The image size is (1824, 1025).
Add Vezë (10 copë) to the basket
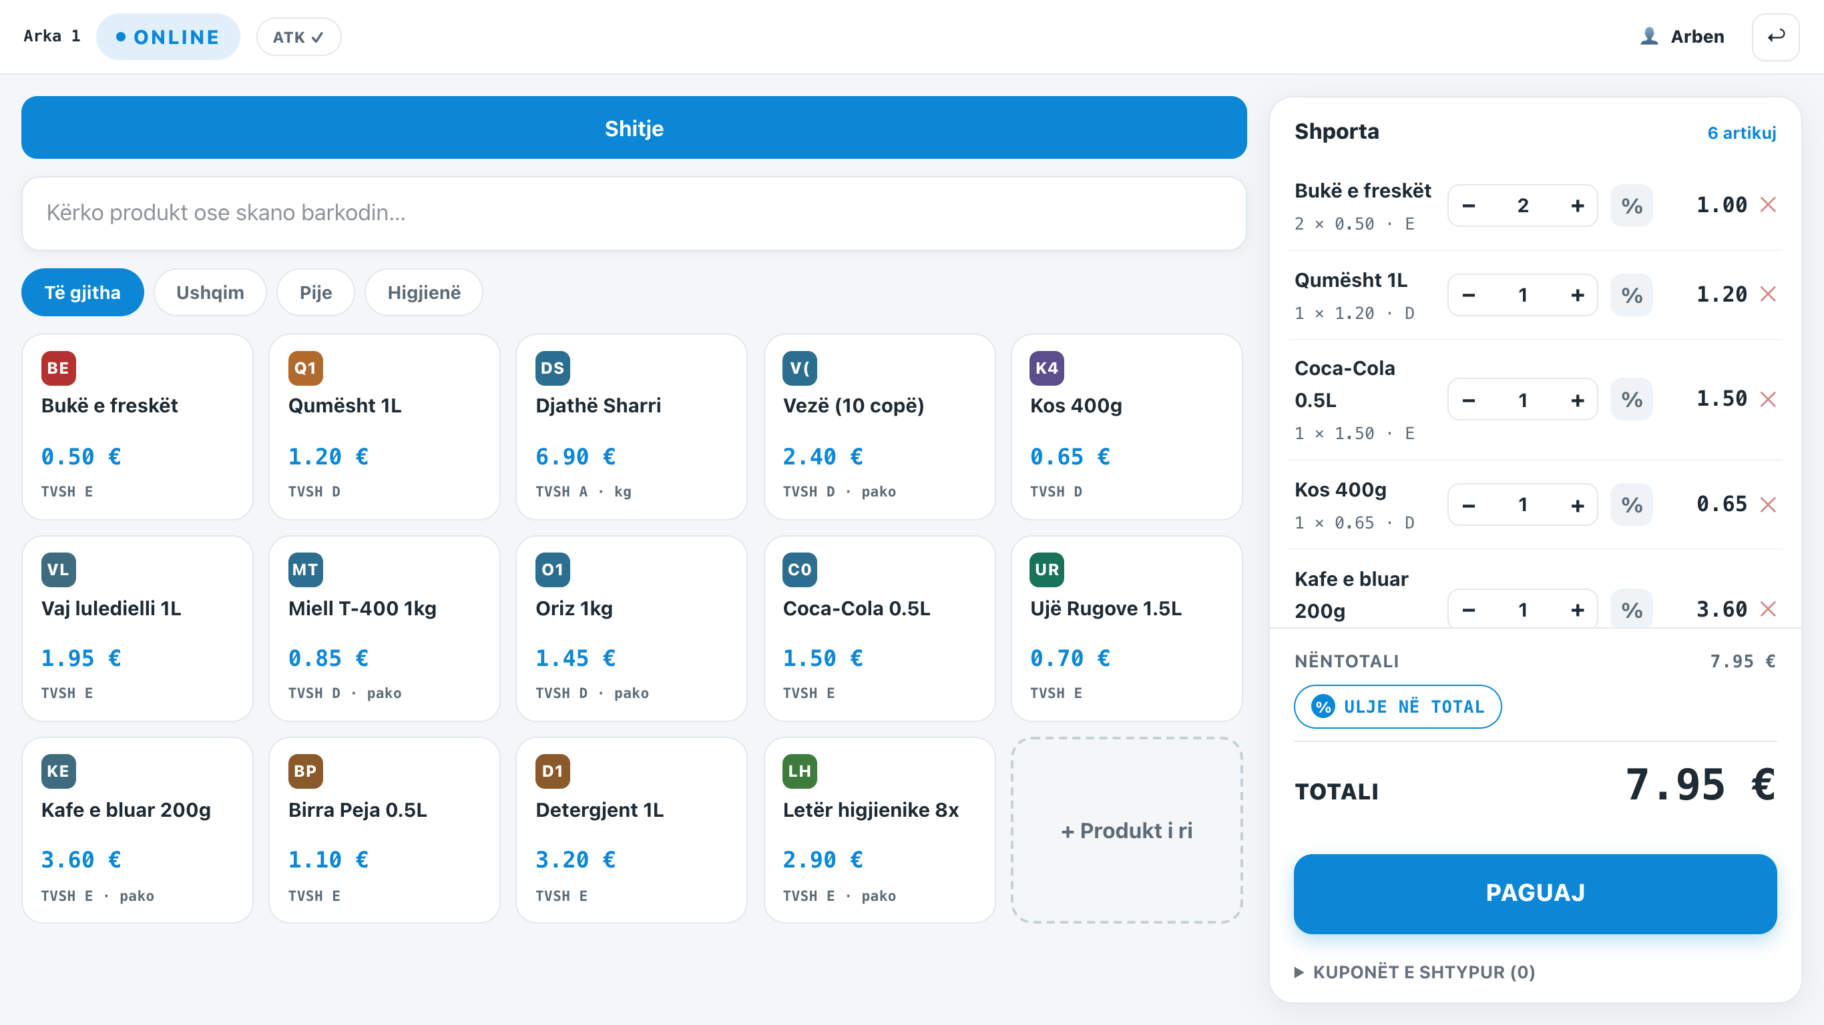(879, 427)
